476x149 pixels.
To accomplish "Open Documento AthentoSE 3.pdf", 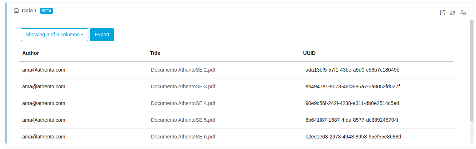I will click(x=183, y=86).
